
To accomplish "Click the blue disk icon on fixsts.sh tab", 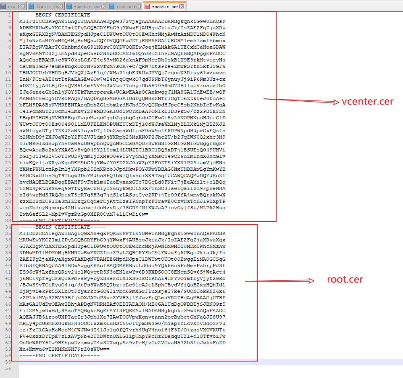I will click(31, 6).
